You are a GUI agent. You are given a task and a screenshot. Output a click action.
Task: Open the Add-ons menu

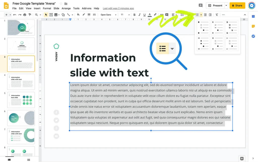coord(87,8)
